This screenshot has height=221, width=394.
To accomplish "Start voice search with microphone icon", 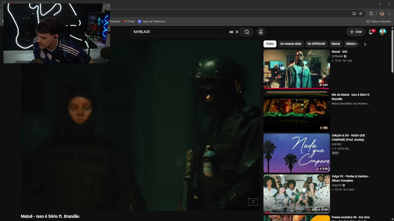I will pyautogui.click(x=261, y=32).
